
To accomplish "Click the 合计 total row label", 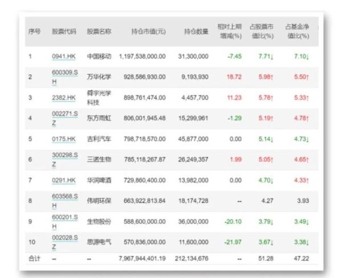I will pyautogui.click(x=34, y=259).
